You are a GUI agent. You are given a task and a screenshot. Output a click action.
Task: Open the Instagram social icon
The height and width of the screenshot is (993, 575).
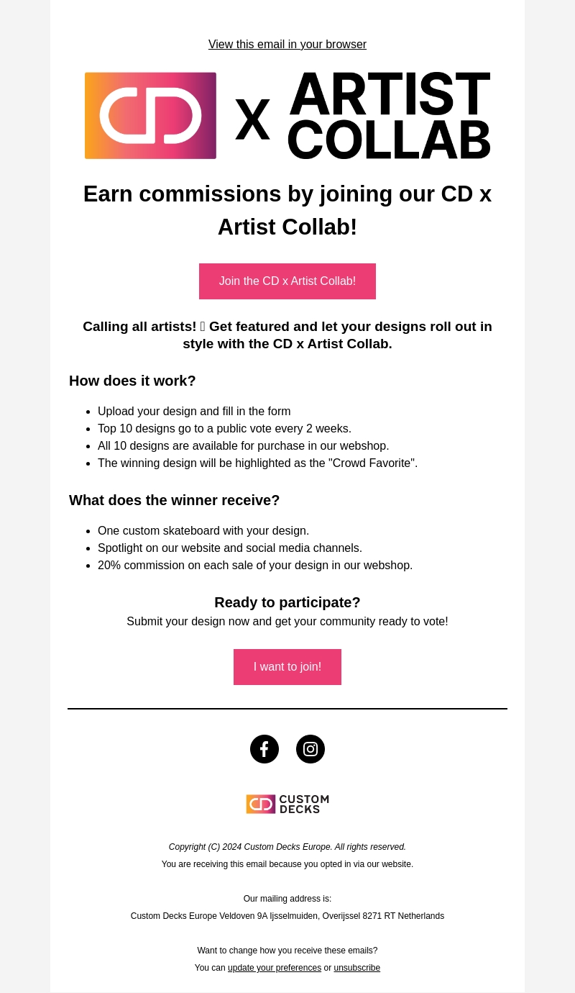pyautogui.click(x=310, y=749)
